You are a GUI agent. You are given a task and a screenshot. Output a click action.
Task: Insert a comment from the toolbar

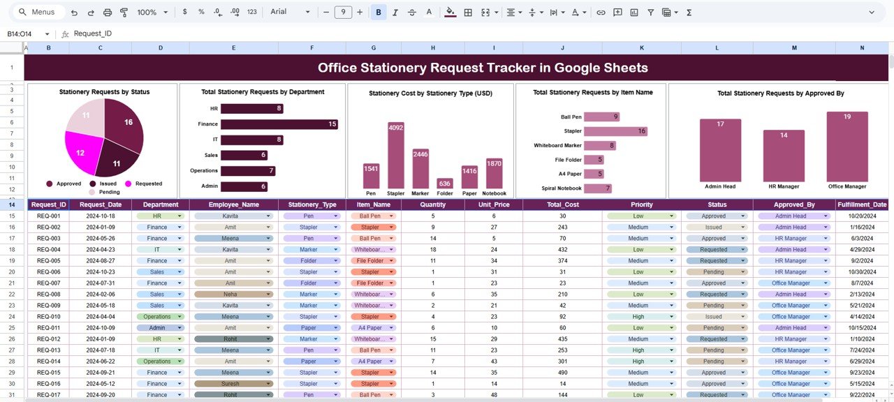[x=617, y=13]
